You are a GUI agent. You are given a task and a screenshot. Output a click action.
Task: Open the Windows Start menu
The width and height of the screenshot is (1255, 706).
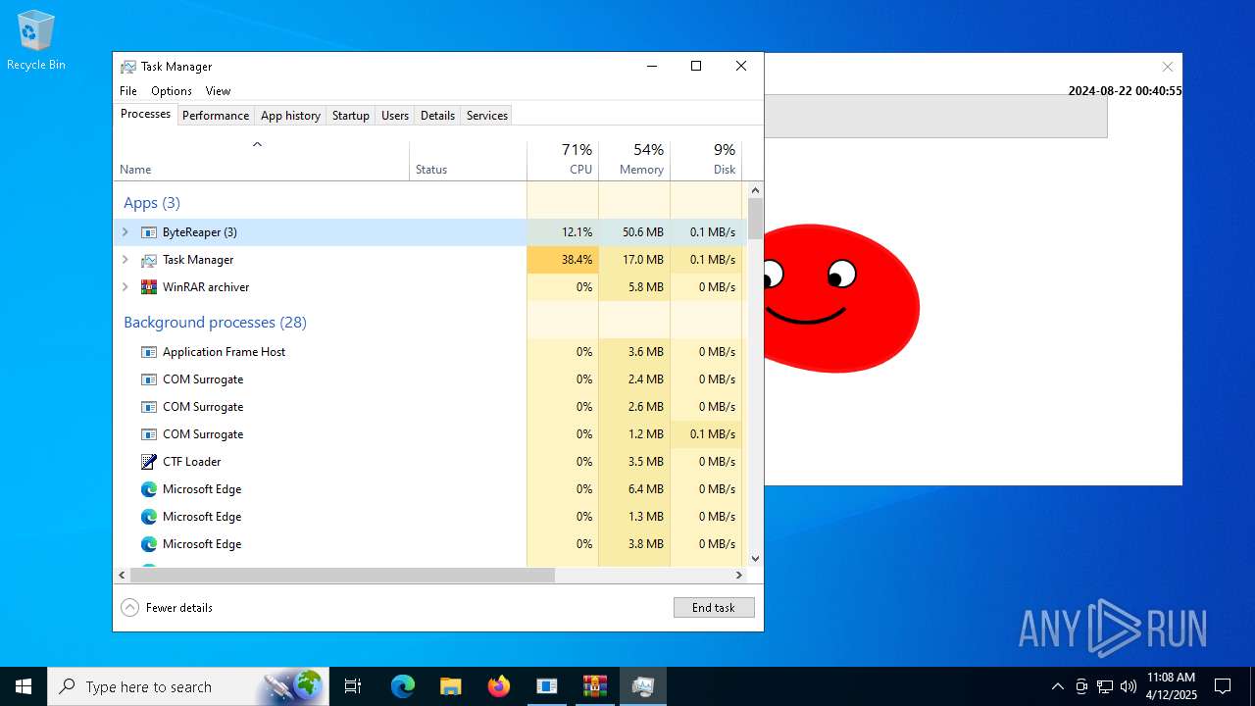pyautogui.click(x=24, y=686)
